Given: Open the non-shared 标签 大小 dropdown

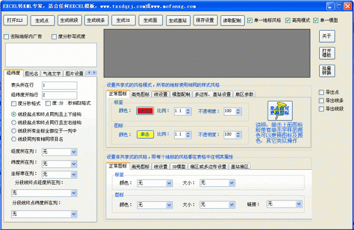Looking at the screenshot, I should (x=217, y=183).
